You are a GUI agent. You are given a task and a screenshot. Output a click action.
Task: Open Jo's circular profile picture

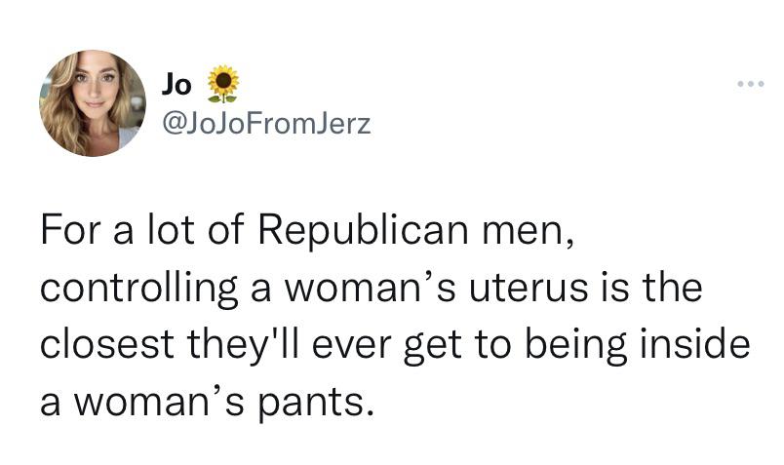[x=93, y=103]
